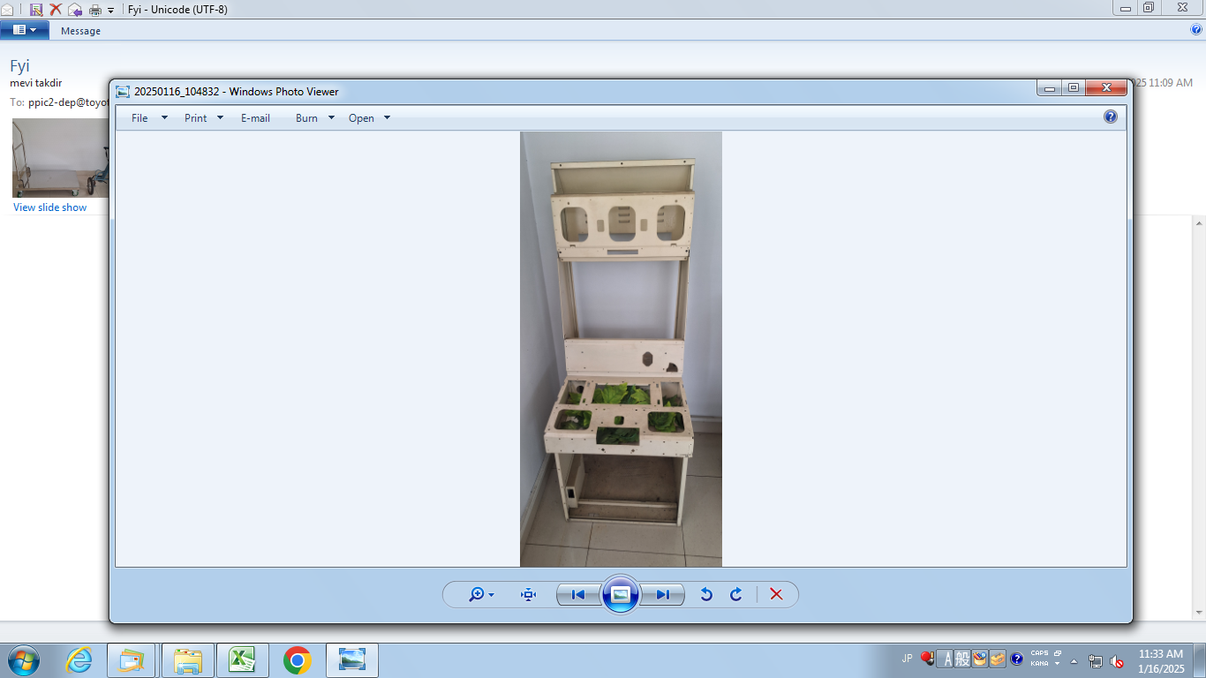Click the save icon in mail window toolbar
Image resolution: width=1206 pixels, height=678 pixels.
(36, 10)
